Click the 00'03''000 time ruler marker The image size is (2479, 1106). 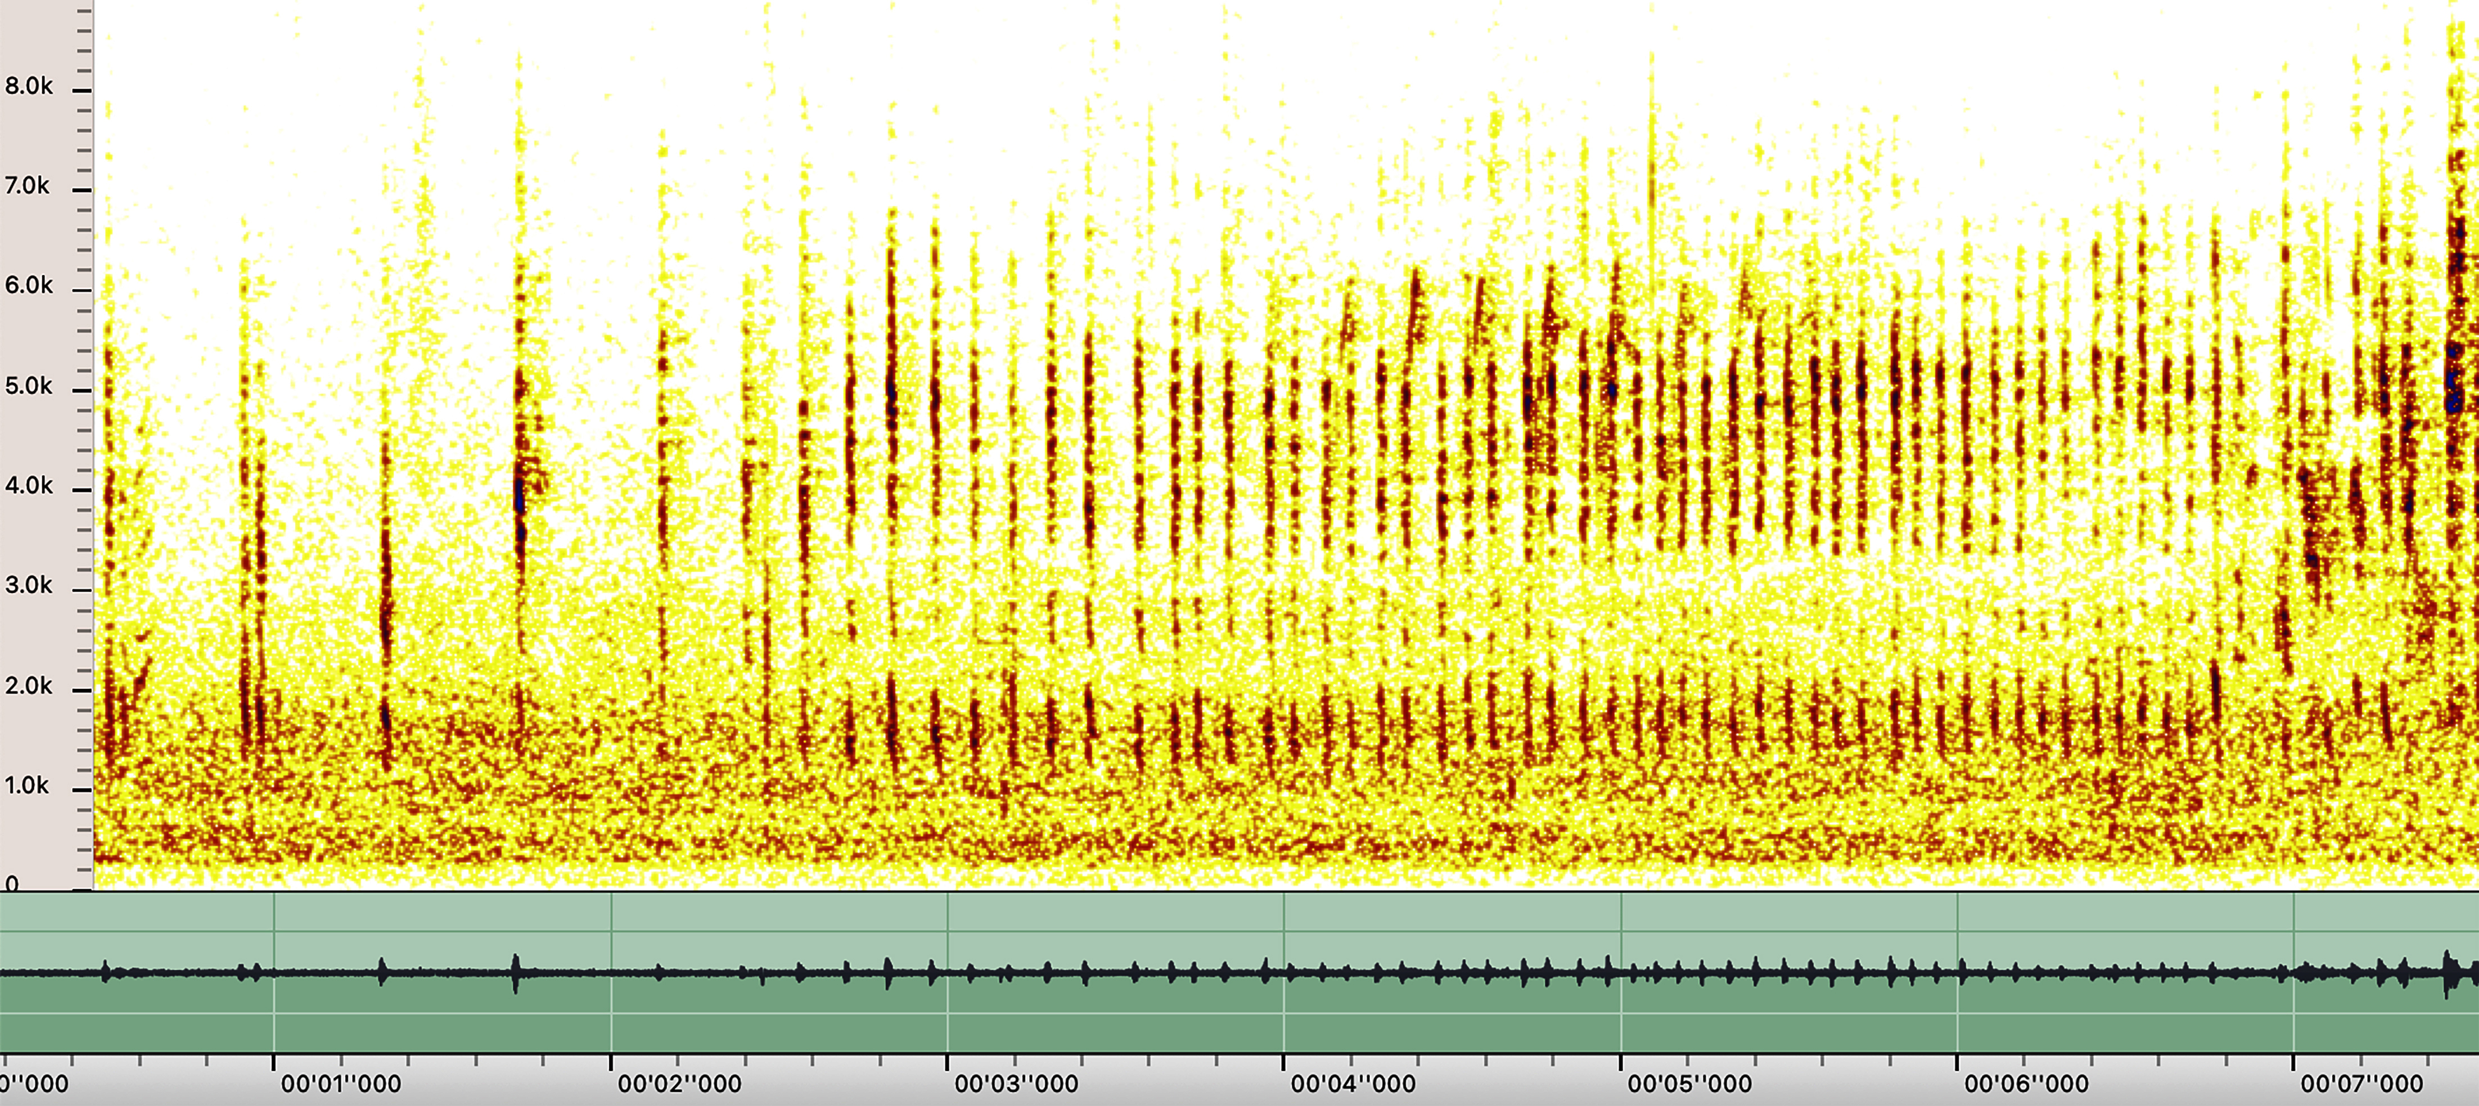tap(1015, 1084)
